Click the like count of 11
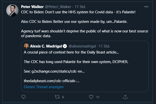The height and width of the screenshot is (104, 156). [98, 97]
